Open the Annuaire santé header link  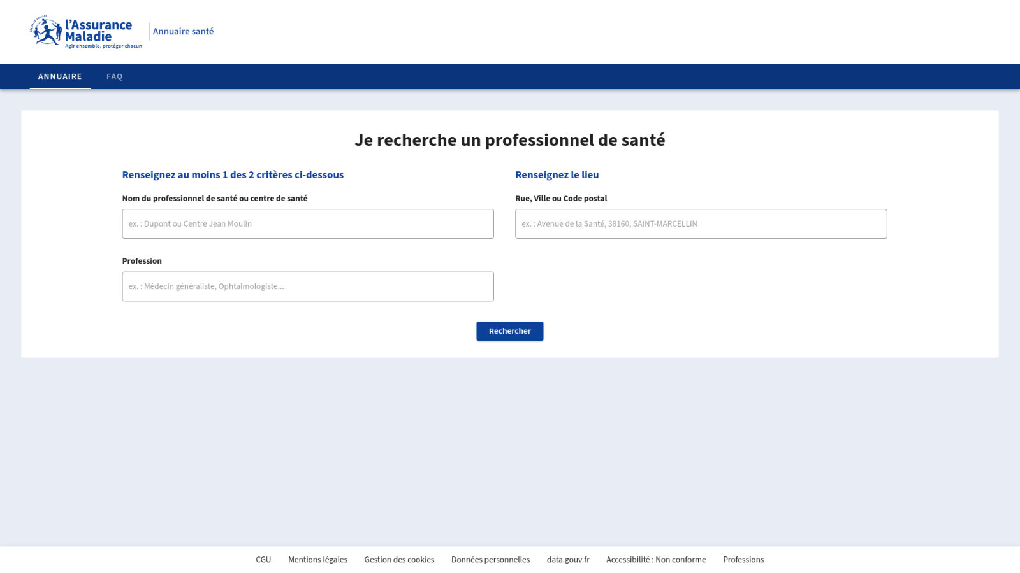click(x=183, y=31)
